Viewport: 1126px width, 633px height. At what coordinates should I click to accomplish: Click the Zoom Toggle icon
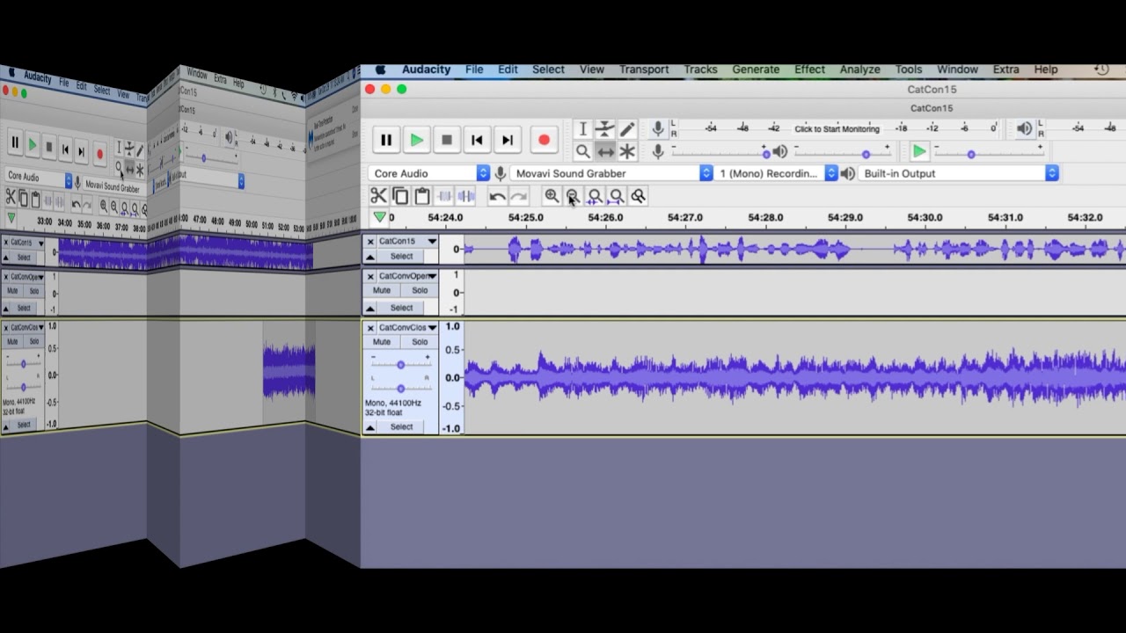click(x=639, y=196)
